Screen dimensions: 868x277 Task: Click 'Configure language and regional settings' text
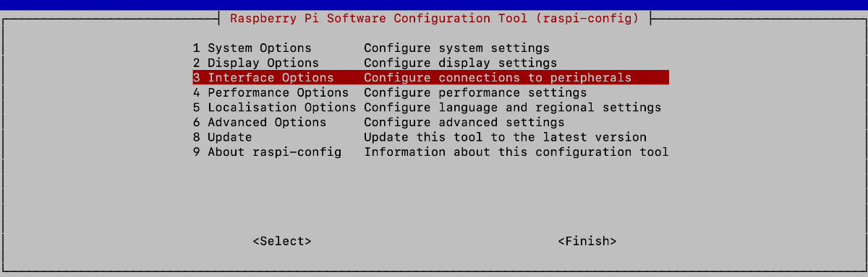[512, 107]
